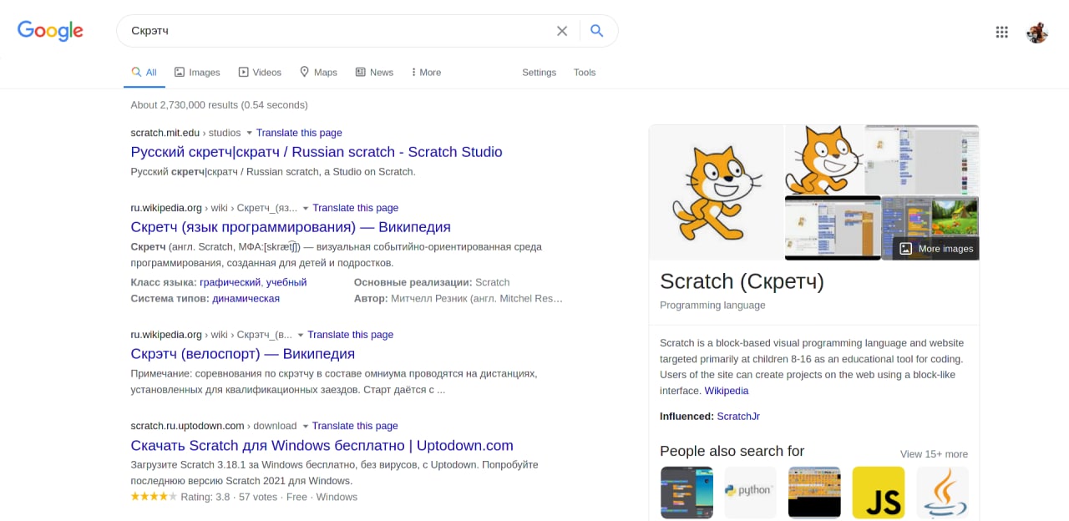
Task: Open the orange blocks related search thumbnail
Action: tap(814, 493)
